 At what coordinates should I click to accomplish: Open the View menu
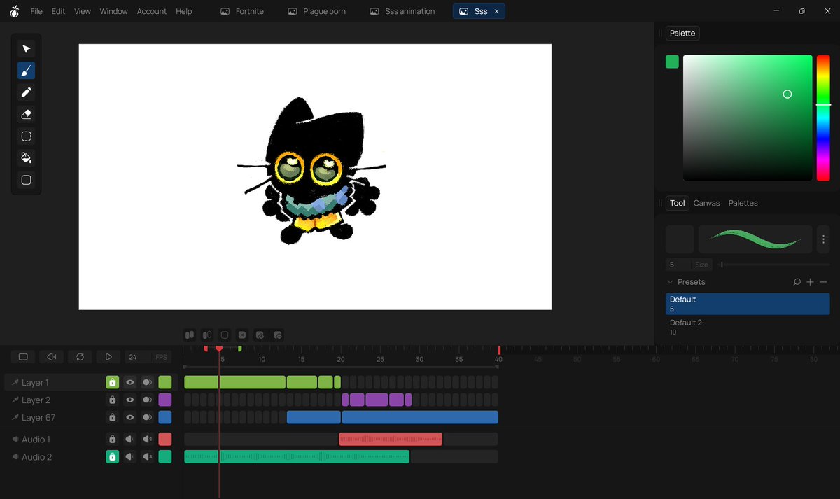pos(83,11)
